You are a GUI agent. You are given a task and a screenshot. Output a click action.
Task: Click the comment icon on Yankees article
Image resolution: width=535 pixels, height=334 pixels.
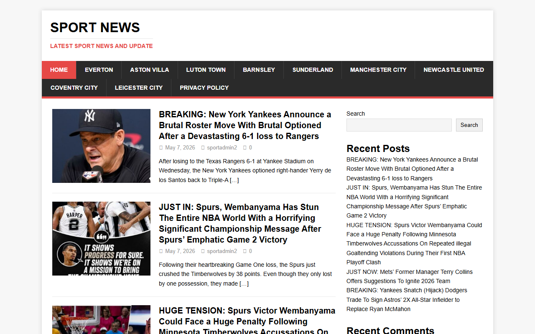point(245,148)
